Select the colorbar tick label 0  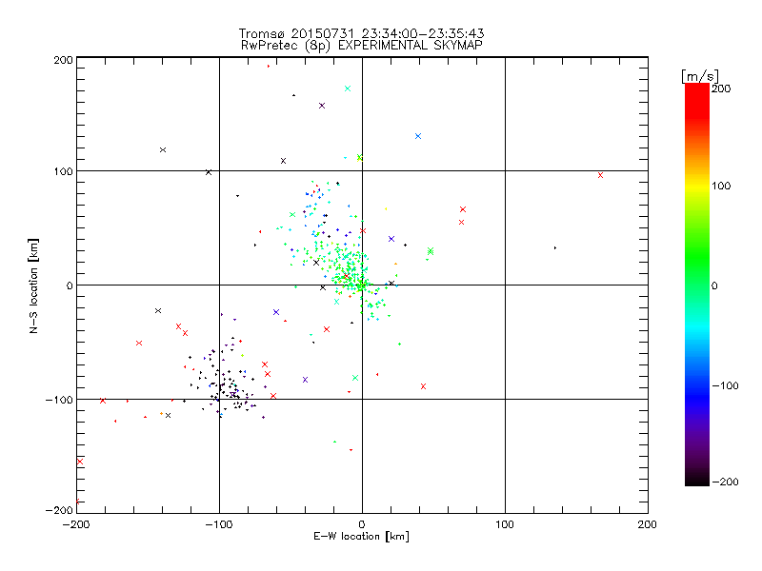coord(714,285)
